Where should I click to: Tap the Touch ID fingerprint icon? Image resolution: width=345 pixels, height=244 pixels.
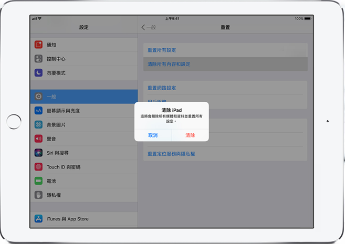(38, 167)
